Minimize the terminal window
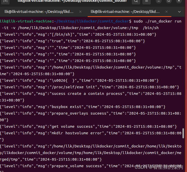The width and height of the screenshot is (187, 172). pyautogui.click(x=159, y=1)
